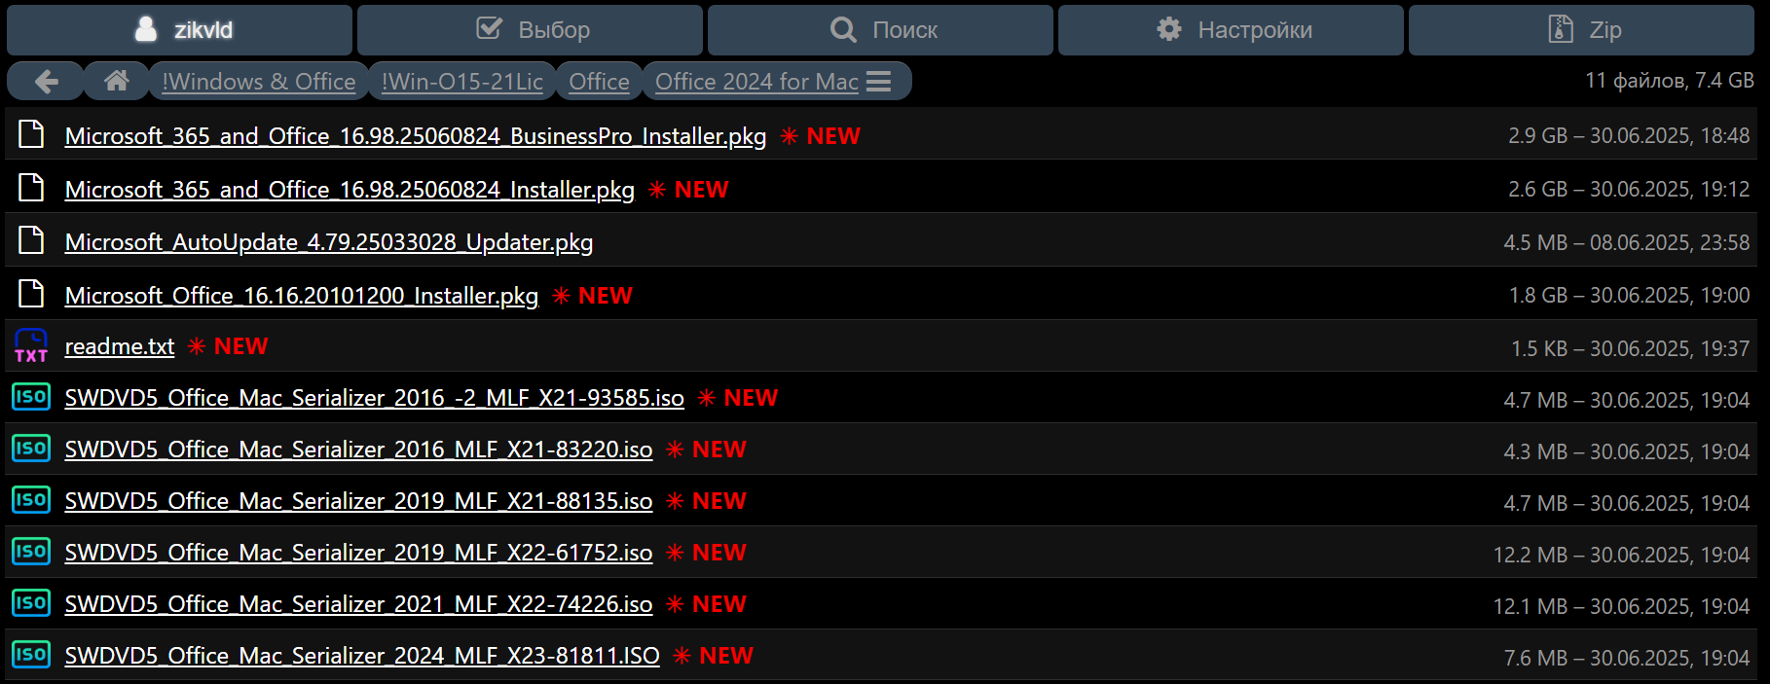Download SWDVD5 Serializer_2016_MLF_X21-83220.iso
Image resolution: width=1770 pixels, height=684 pixels.
coord(358,450)
